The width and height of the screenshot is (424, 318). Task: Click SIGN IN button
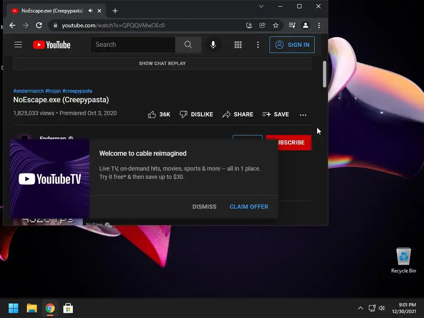pyautogui.click(x=292, y=45)
